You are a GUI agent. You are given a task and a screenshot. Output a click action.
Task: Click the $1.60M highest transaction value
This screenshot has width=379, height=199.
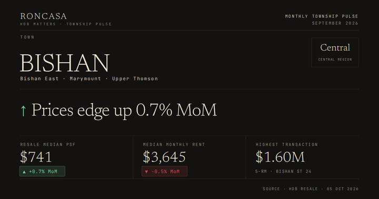tap(280, 157)
